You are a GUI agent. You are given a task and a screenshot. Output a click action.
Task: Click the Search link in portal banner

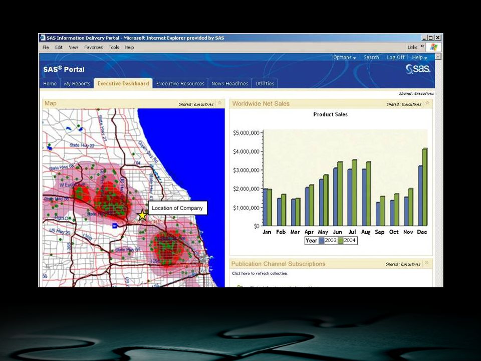pyautogui.click(x=371, y=57)
